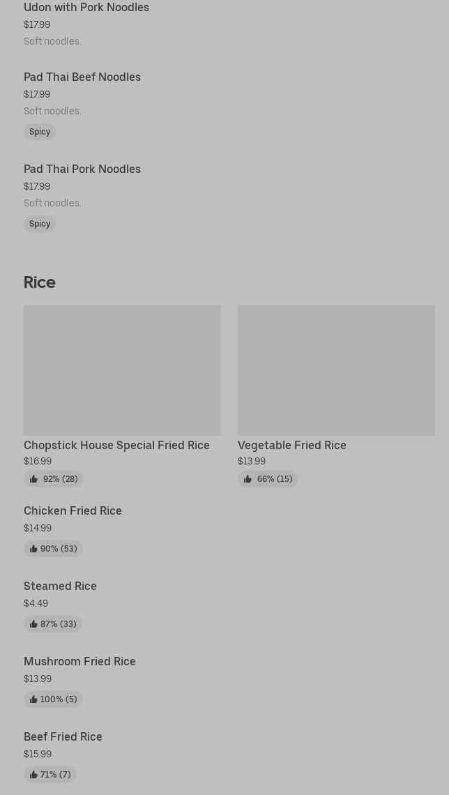Open Chopstick House Special Fried Rice photo
Image resolution: width=449 pixels, height=795 pixels.
(x=122, y=370)
